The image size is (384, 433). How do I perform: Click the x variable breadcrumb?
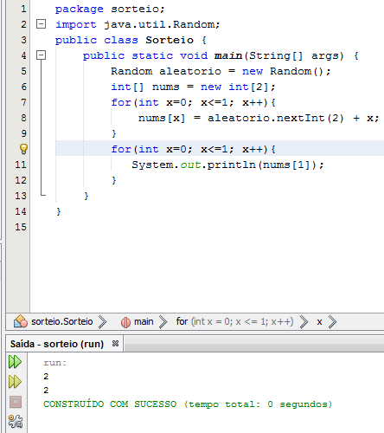coord(319,322)
